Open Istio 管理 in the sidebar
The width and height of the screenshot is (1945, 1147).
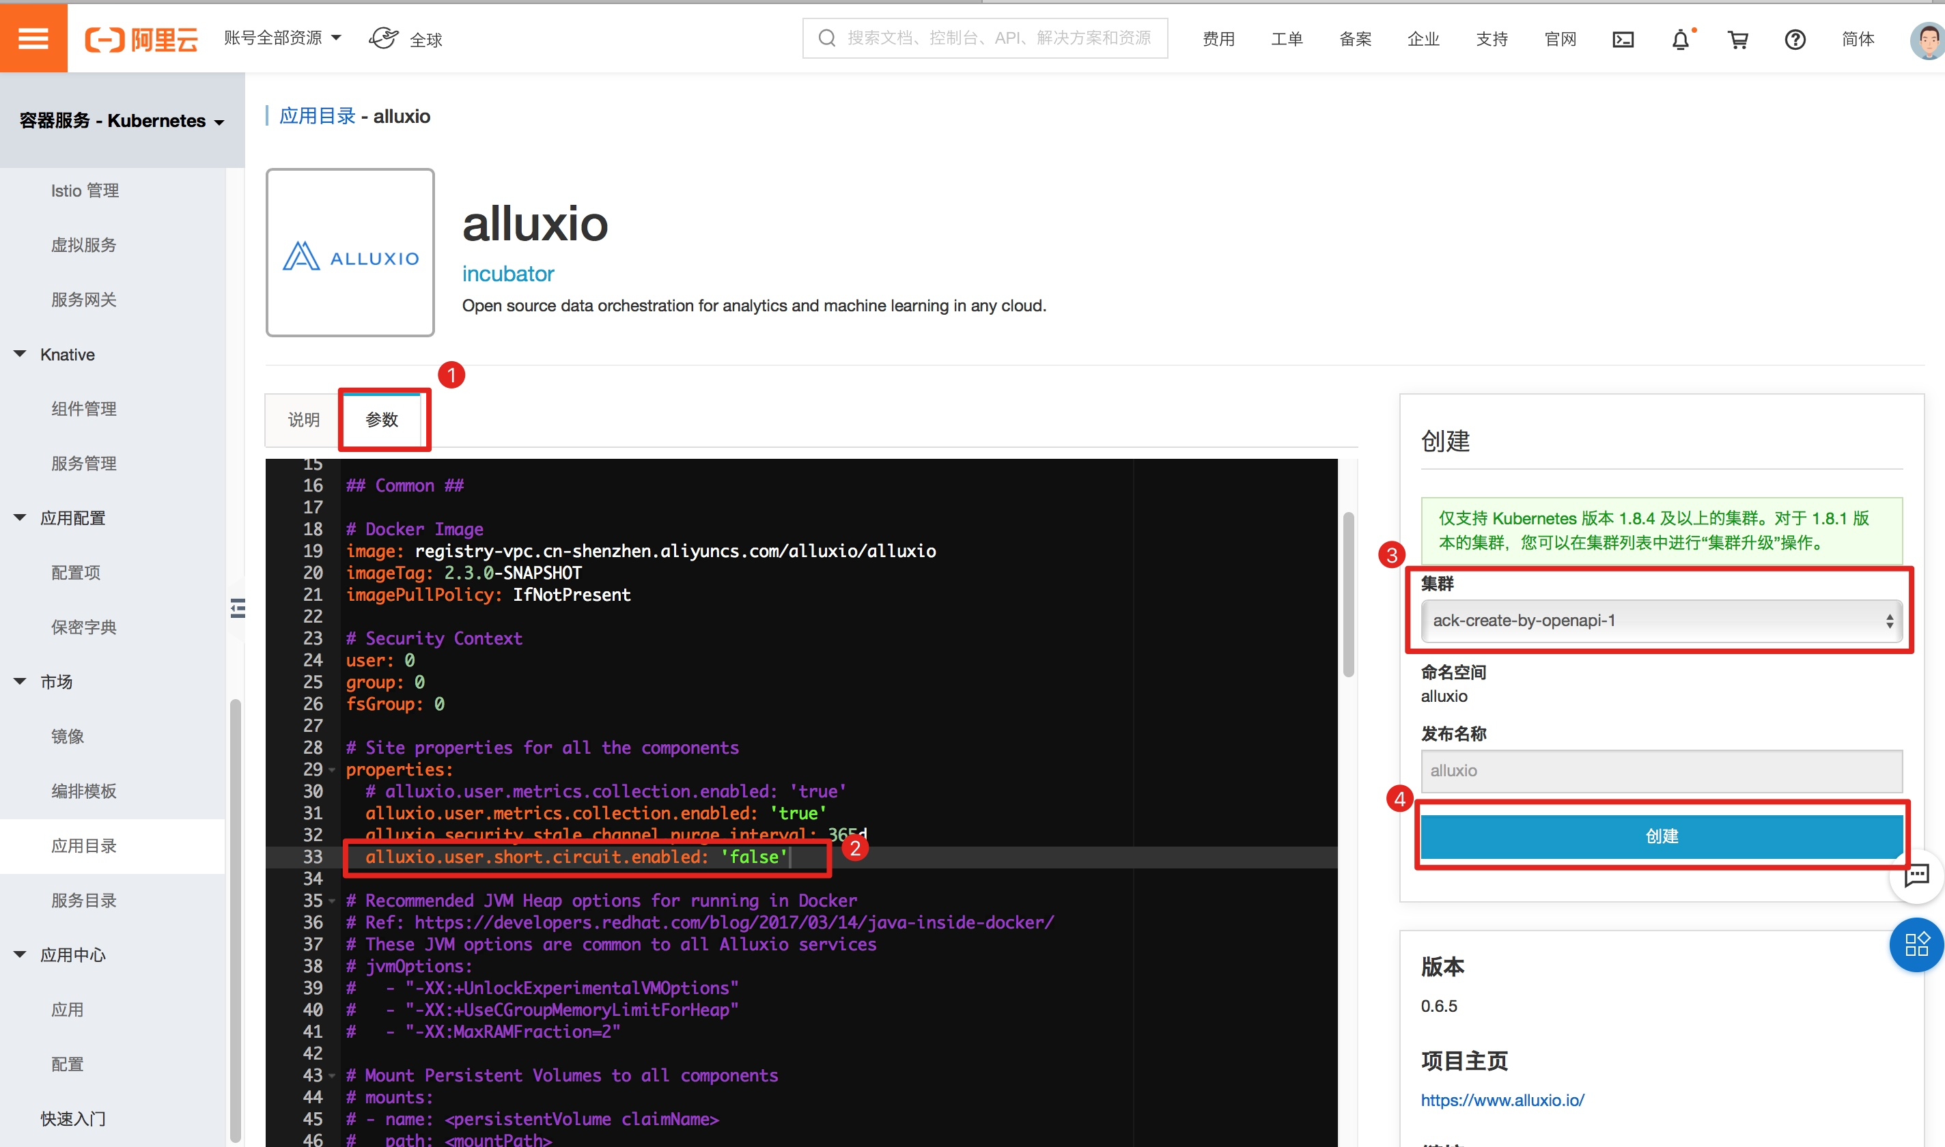pyautogui.click(x=85, y=191)
